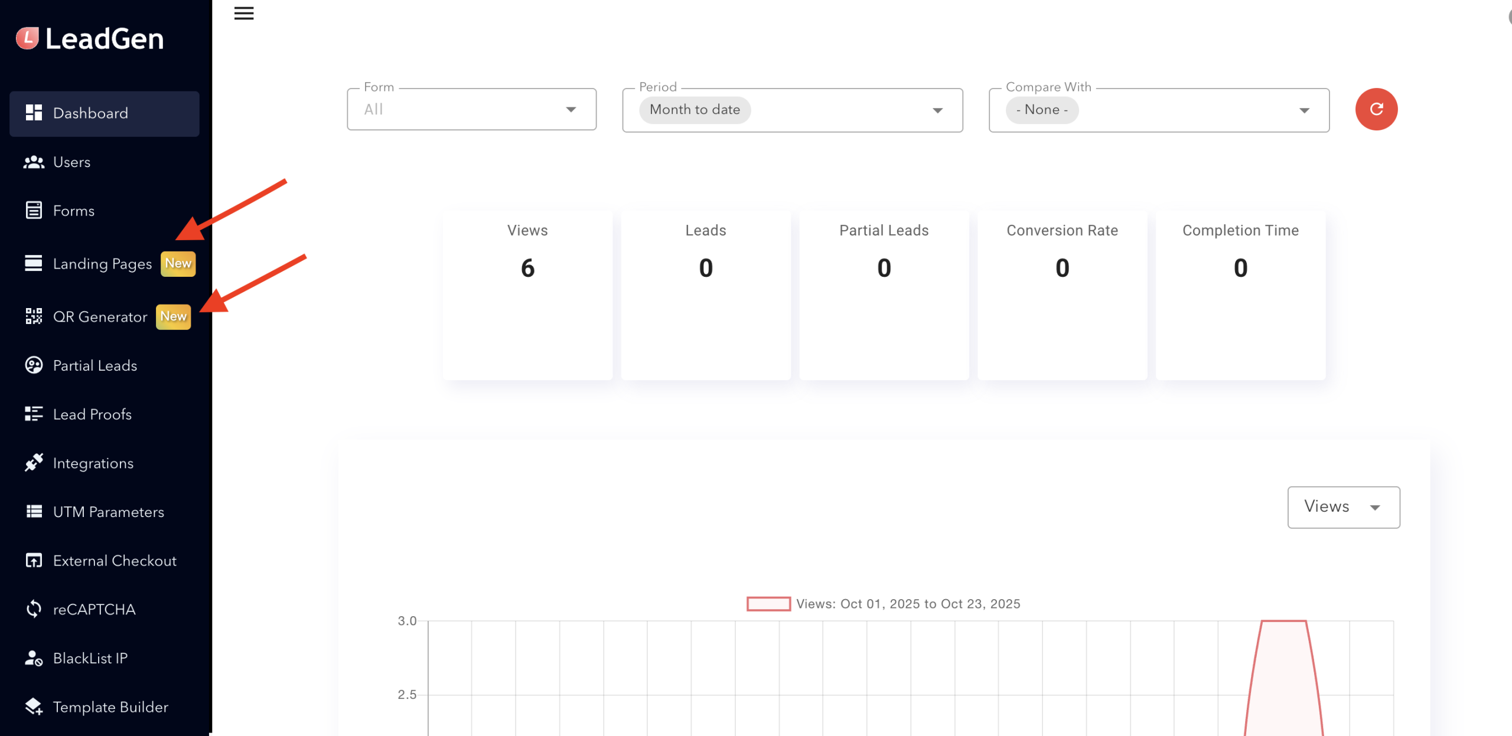
Task: Click the reCAPTCHA sync icon
Action: (x=34, y=609)
